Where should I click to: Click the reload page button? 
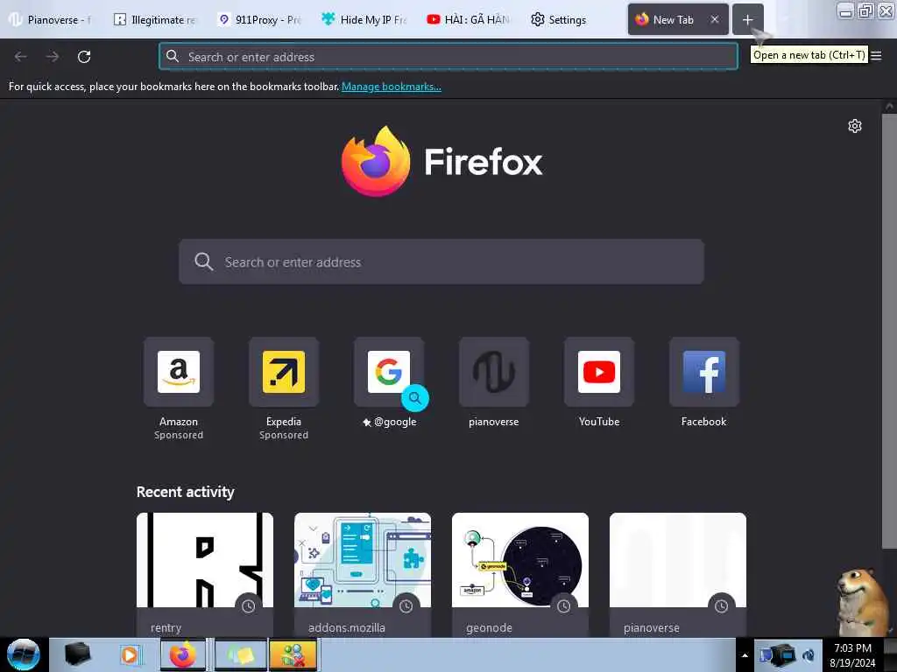84,57
